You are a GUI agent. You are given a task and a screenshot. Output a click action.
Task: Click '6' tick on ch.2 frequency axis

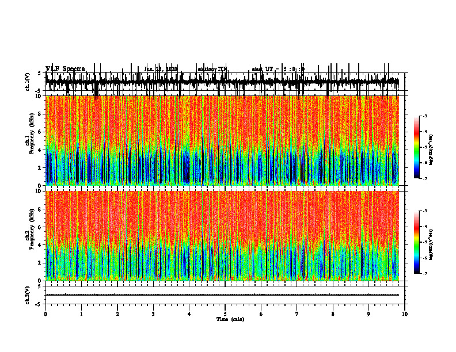coord(40,227)
